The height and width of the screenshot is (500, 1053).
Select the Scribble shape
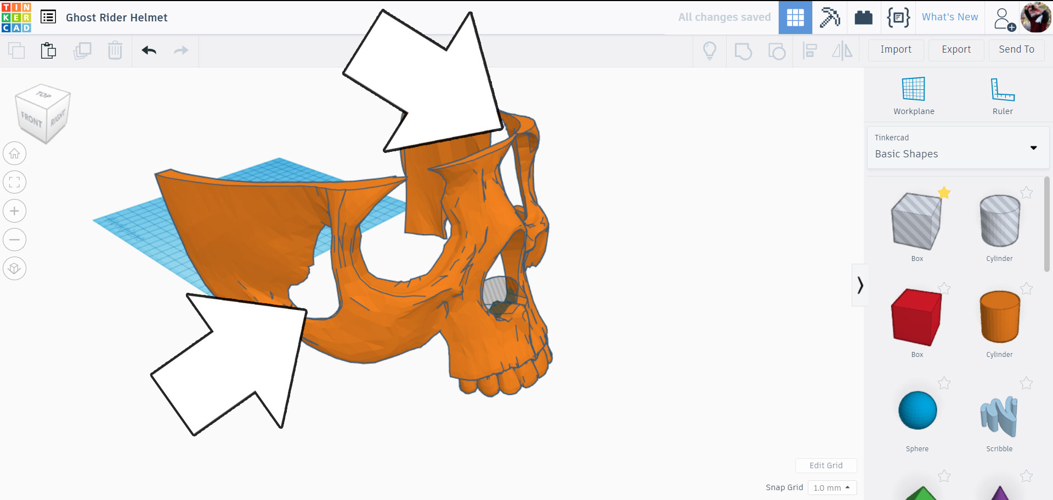(999, 417)
